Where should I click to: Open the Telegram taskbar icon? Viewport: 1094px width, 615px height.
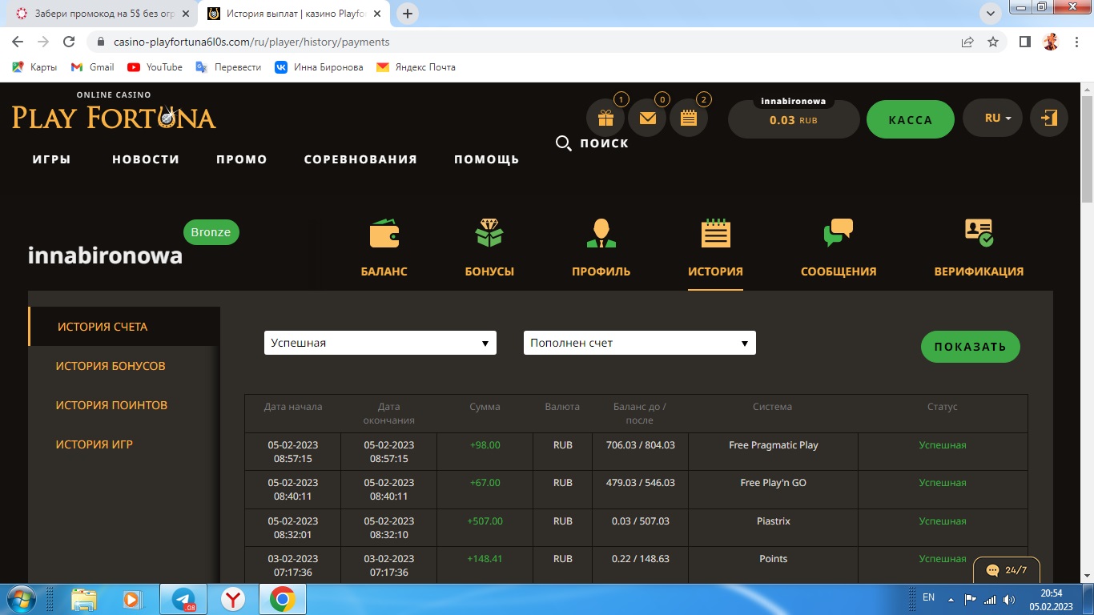click(x=183, y=599)
